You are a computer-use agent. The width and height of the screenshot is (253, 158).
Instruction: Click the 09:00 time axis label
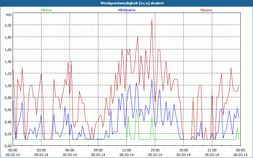click(x=98, y=150)
